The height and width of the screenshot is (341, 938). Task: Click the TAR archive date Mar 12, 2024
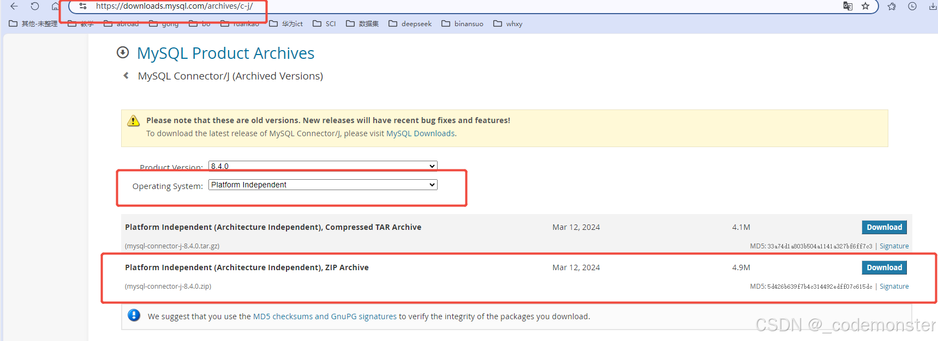576,227
